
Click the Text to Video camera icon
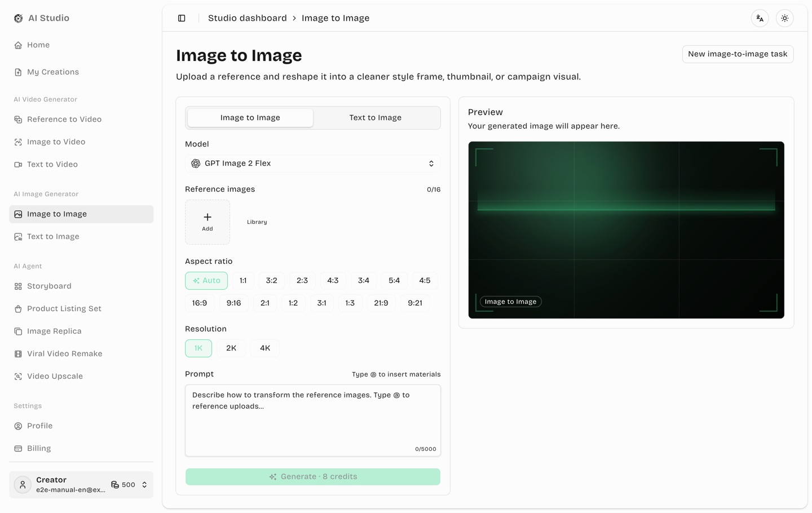(x=18, y=165)
